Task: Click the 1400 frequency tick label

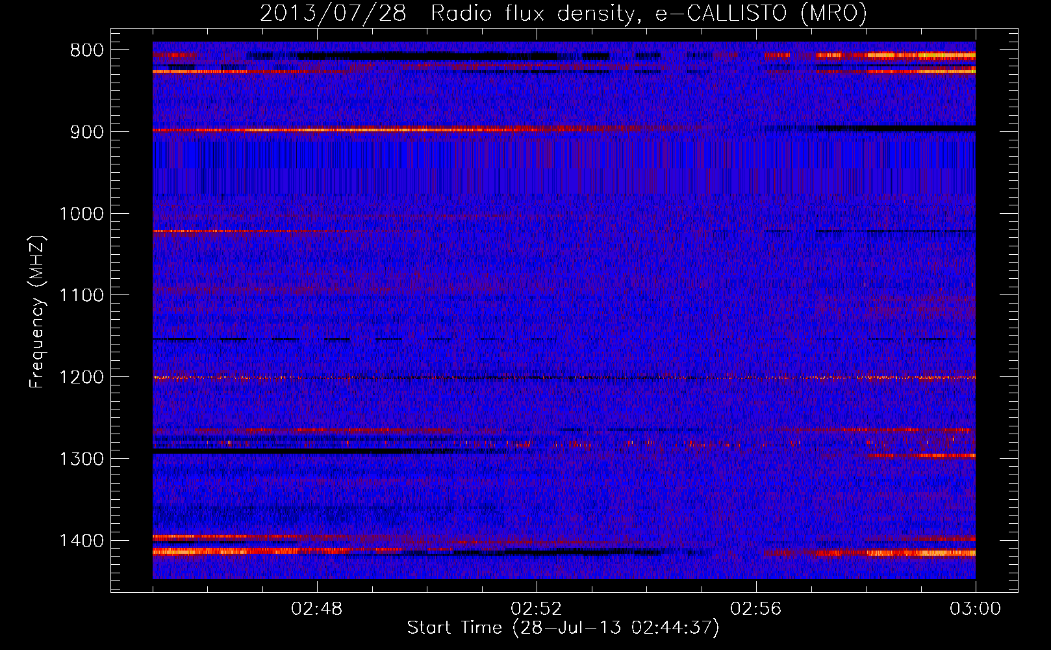Action: point(81,541)
